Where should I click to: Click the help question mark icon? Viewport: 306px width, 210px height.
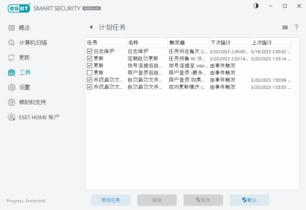[296, 27]
